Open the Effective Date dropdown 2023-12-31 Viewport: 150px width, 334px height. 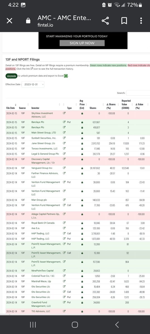pos(33,84)
